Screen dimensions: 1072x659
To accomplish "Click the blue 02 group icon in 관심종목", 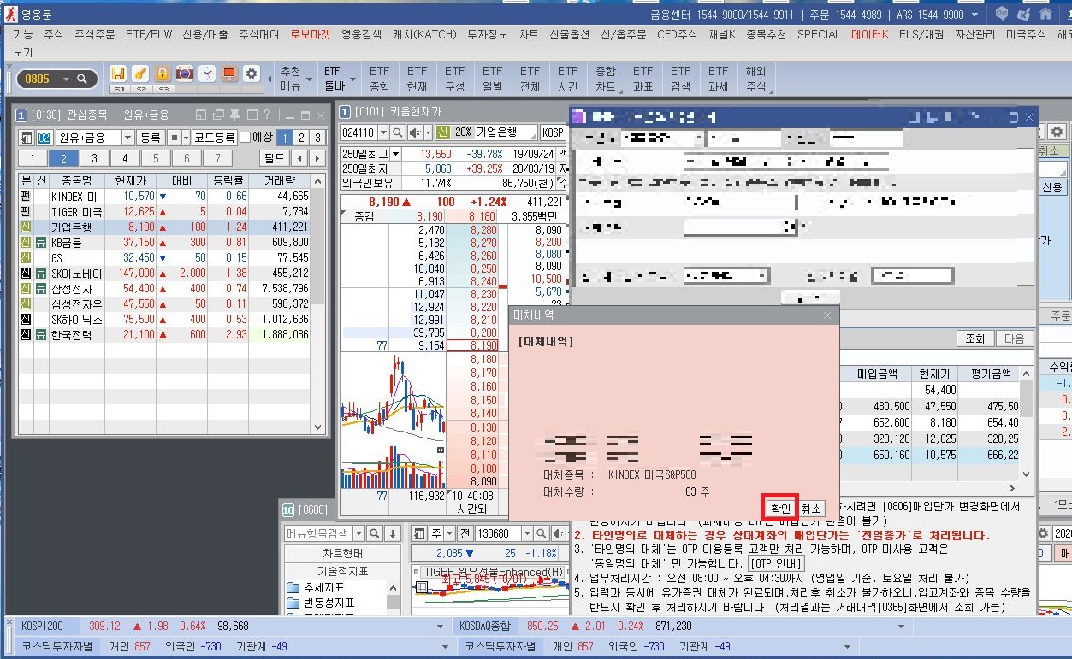I will [x=44, y=138].
